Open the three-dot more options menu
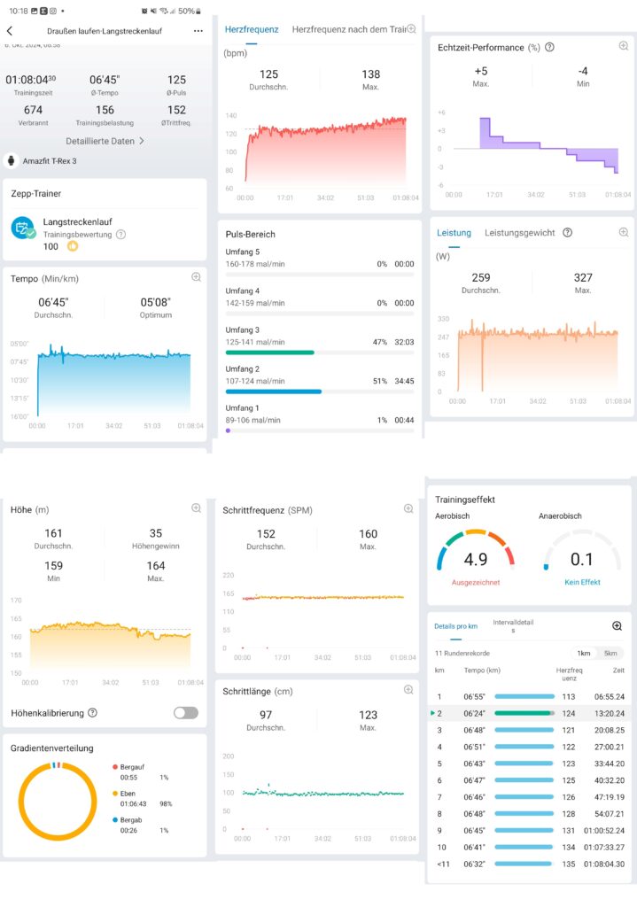The width and height of the screenshot is (637, 907). [198, 30]
